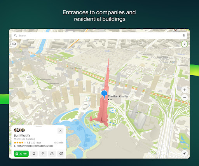
Task: Tap the 1, Mohammed Bin Rashid Boulevard address
Action: pos(34,146)
